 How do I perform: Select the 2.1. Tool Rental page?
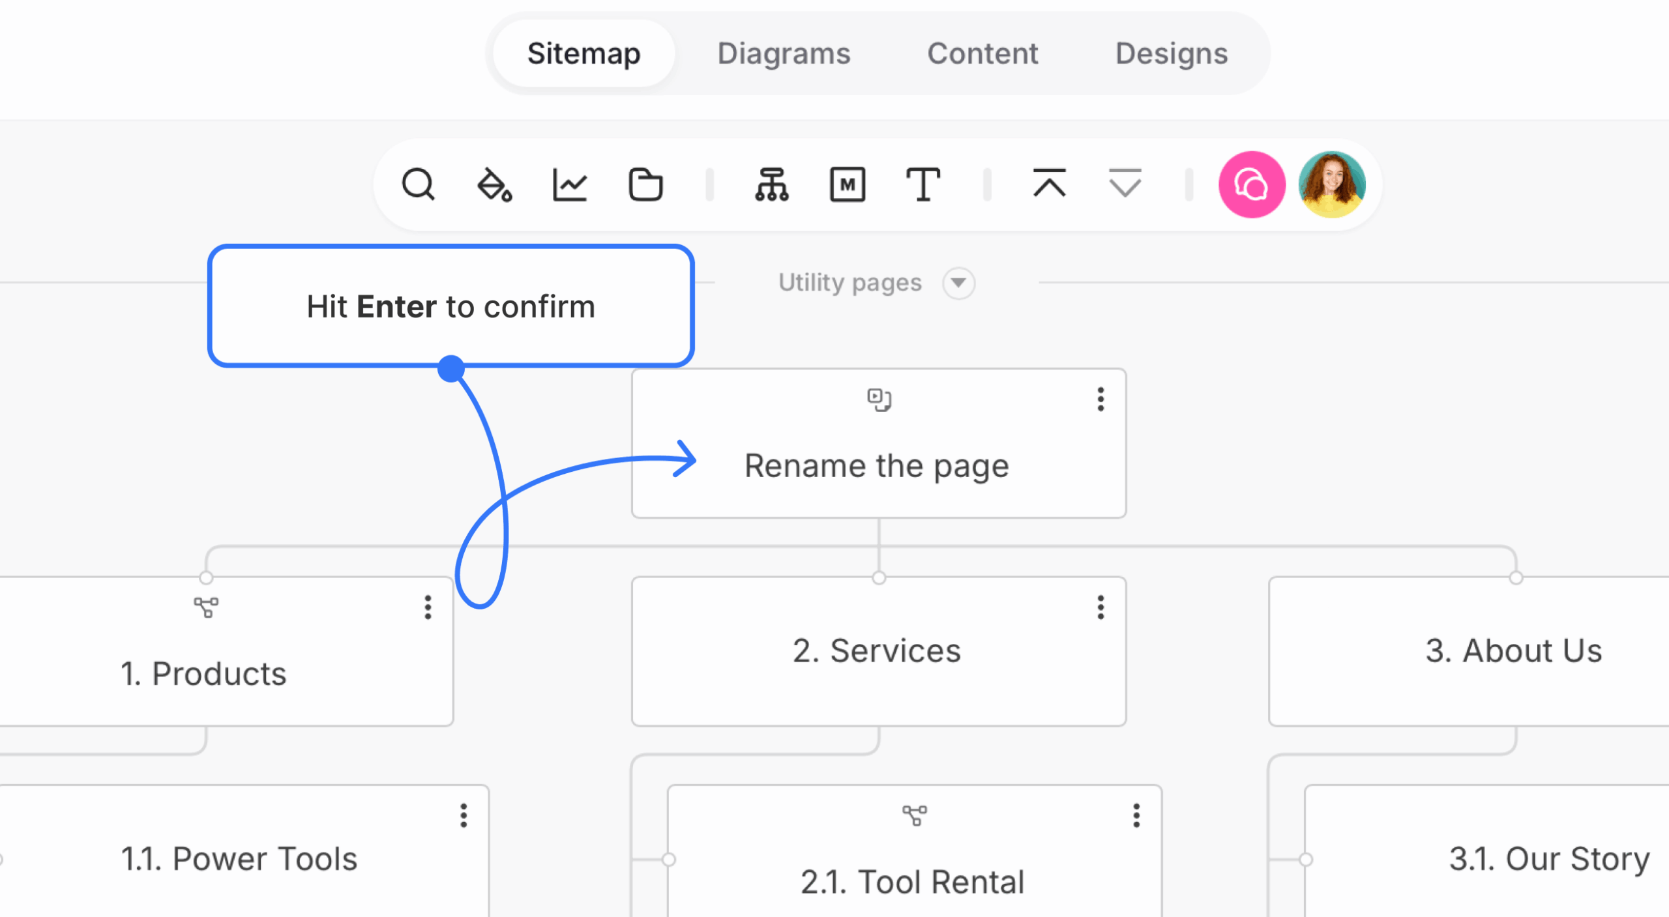tap(914, 851)
